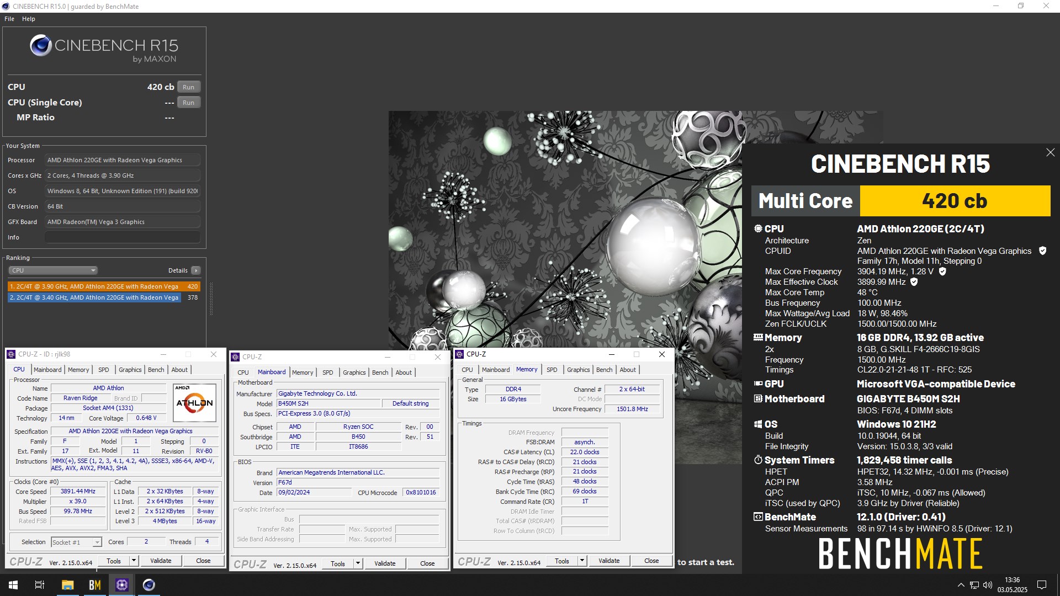Screen dimensions: 1060x596
Task: Open Graphics tab in Mainboard CPU-Z window
Action: (354, 372)
